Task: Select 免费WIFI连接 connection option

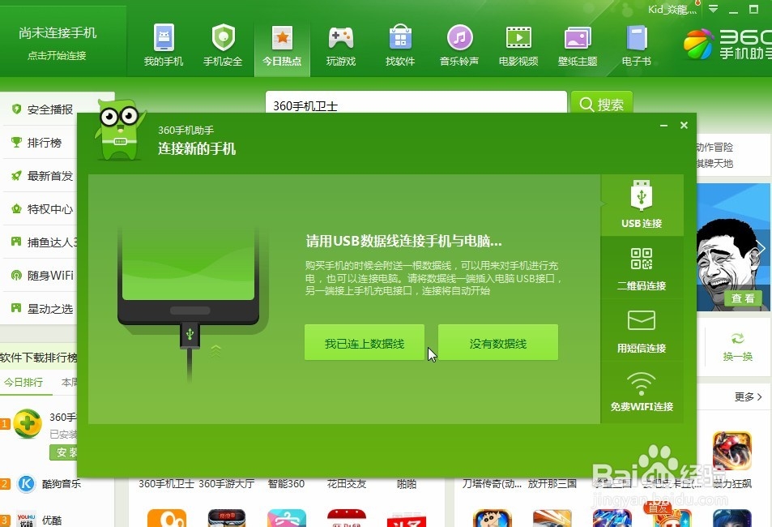Action: (642, 391)
